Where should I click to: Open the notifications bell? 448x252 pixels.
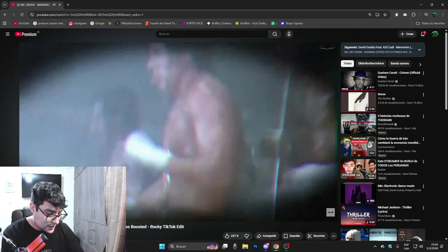click(x=423, y=34)
